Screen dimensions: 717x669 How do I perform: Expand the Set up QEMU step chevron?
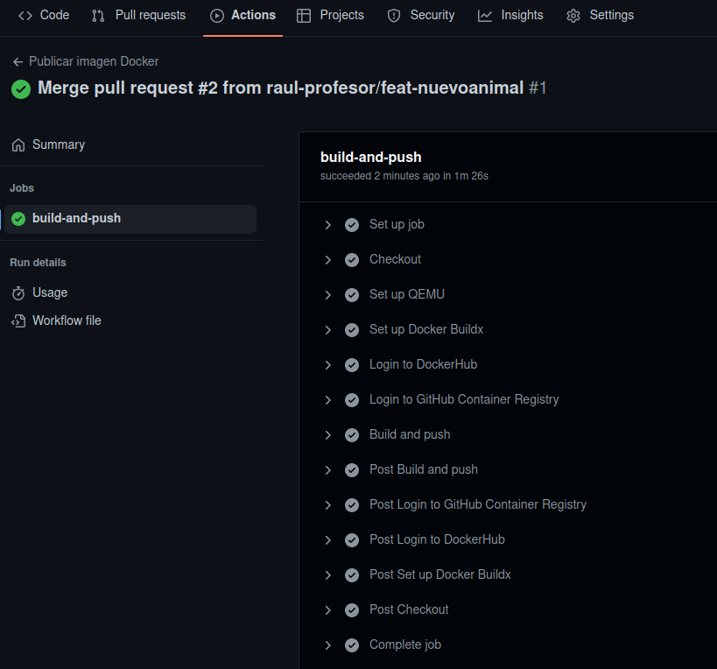coord(328,295)
